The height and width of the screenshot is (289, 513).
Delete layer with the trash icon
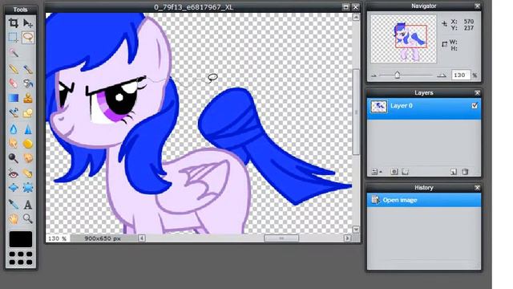coord(465,172)
